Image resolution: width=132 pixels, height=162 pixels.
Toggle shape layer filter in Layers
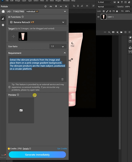coord(125,2)
